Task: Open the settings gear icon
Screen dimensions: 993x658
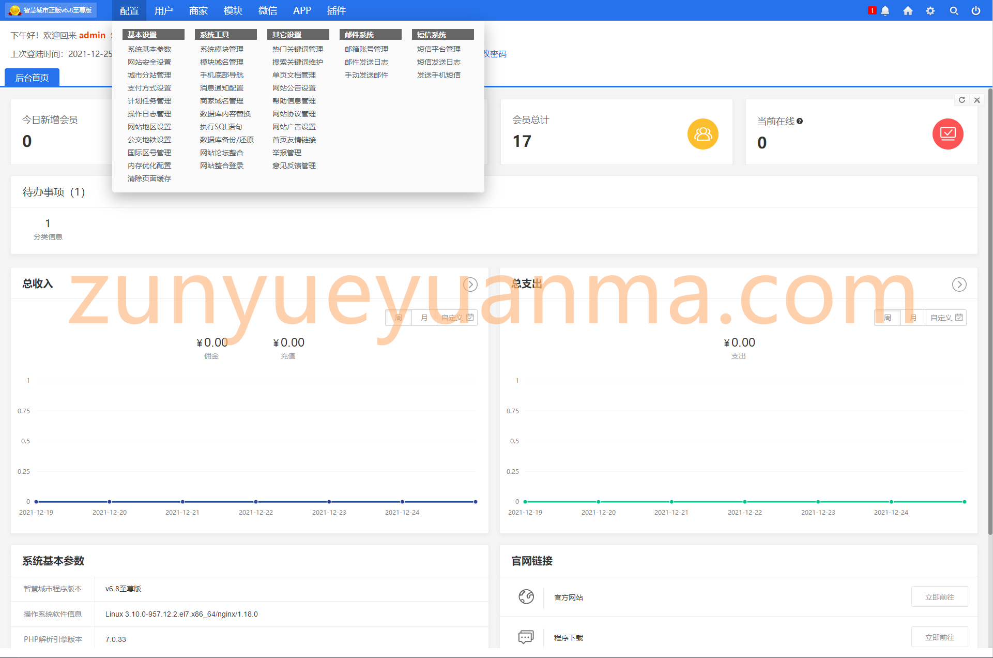Action: click(x=930, y=11)
